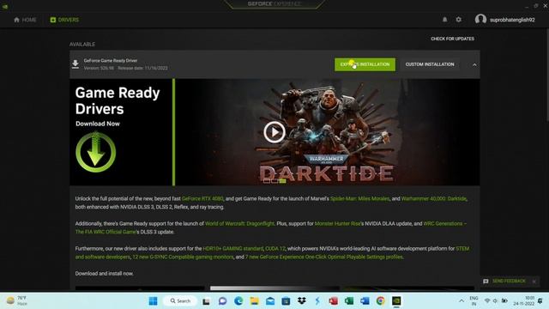Open the GeForce RTX 4080 link
The height and width of the screenshot is (309, 549).
click(x=202, y=198)
